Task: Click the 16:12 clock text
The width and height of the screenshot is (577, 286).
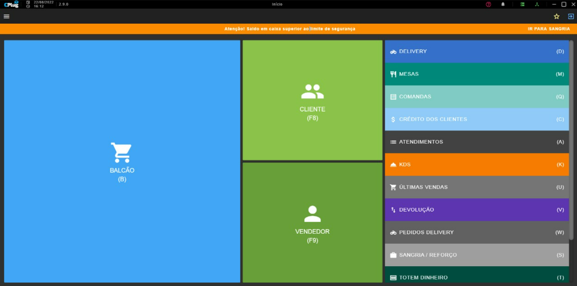Action: tap(39, 6)
